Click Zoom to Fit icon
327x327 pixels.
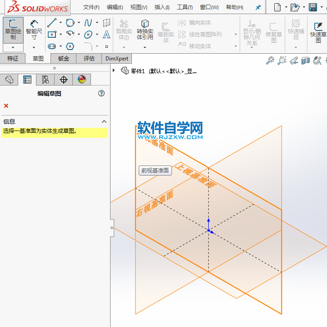270,60
